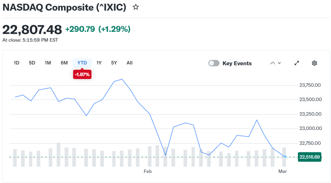The height and width of the screenshot is (183, 331).
Task: Select the 5D time range
Action: [x=32, y=63]
